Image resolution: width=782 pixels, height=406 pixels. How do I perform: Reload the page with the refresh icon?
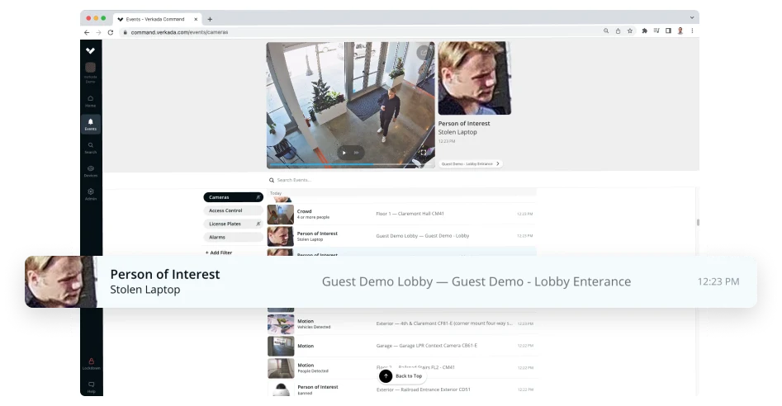click(110, 32)
